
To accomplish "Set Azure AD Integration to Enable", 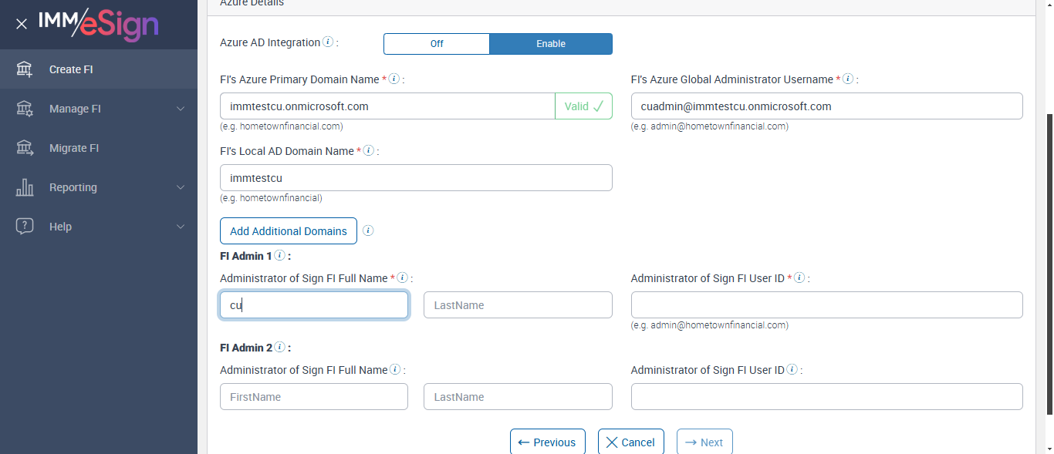I will 551,44.
